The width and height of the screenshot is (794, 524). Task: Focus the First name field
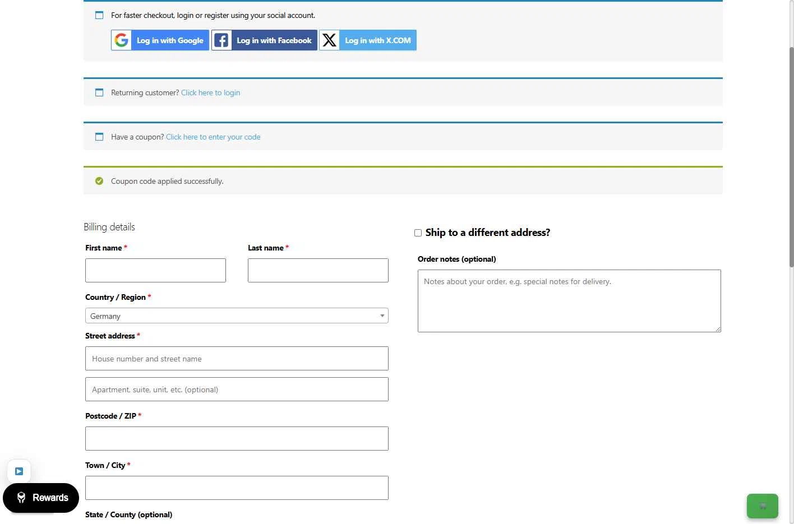tap(155, 270)
